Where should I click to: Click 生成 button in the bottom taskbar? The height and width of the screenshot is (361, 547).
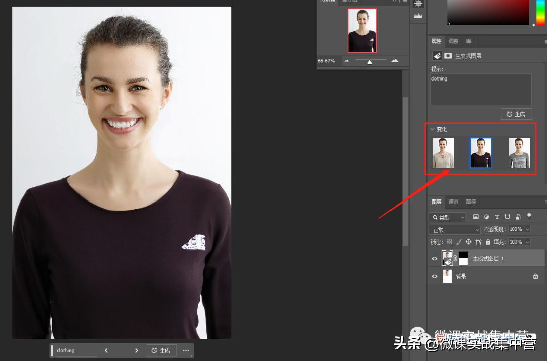[161, 350]
